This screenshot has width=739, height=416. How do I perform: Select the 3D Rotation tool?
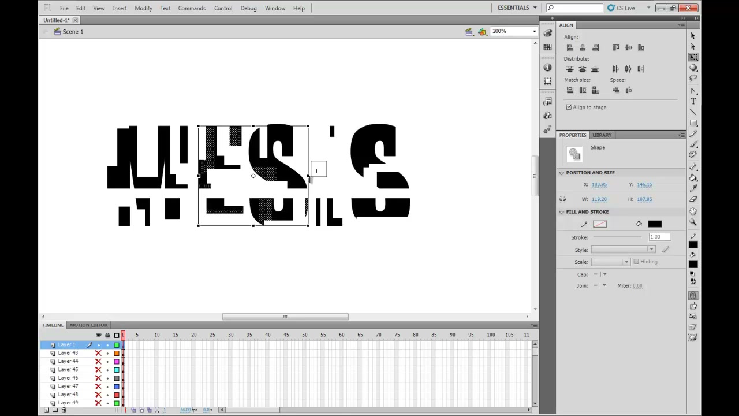coord(693,68)
